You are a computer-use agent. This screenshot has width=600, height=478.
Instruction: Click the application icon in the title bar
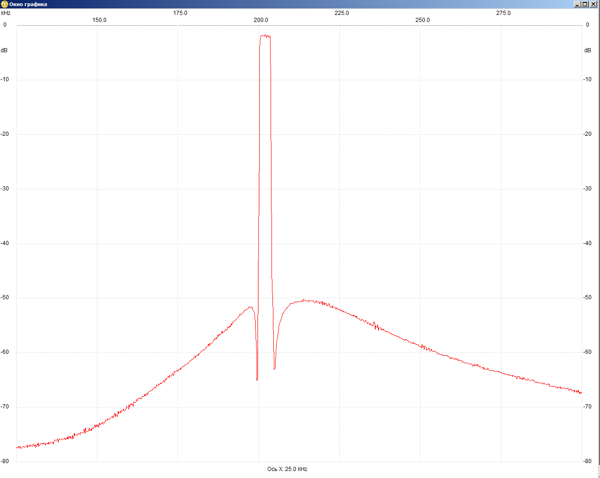[x=4, y=4]
